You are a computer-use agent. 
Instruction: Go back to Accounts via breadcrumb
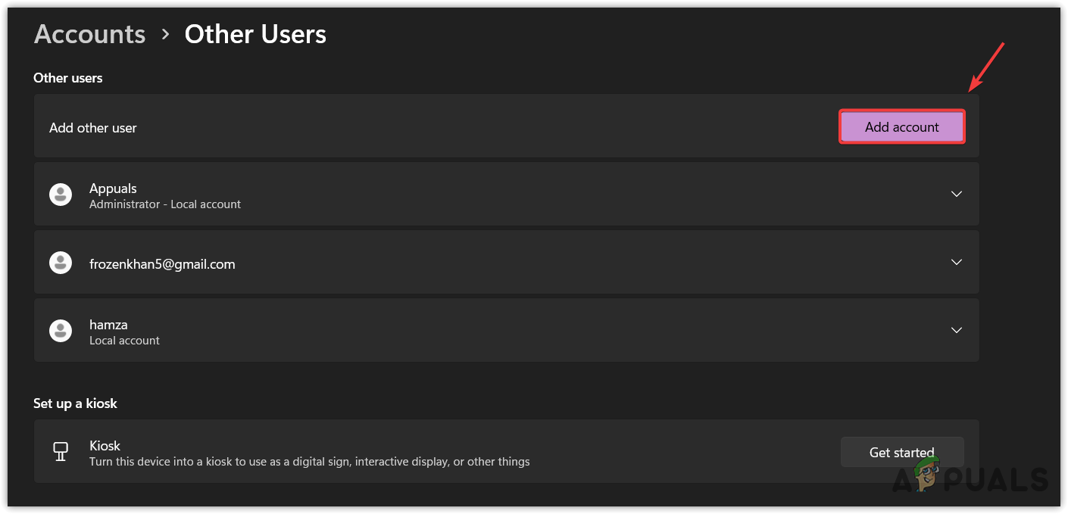click(x=89, y=34)
